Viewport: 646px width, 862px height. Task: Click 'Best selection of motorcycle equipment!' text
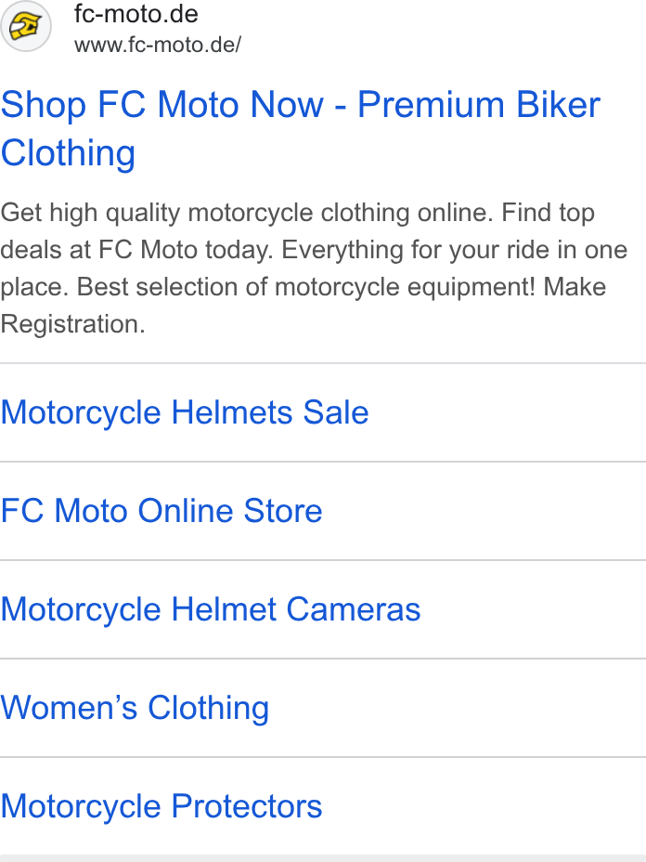tap(306, 287)
